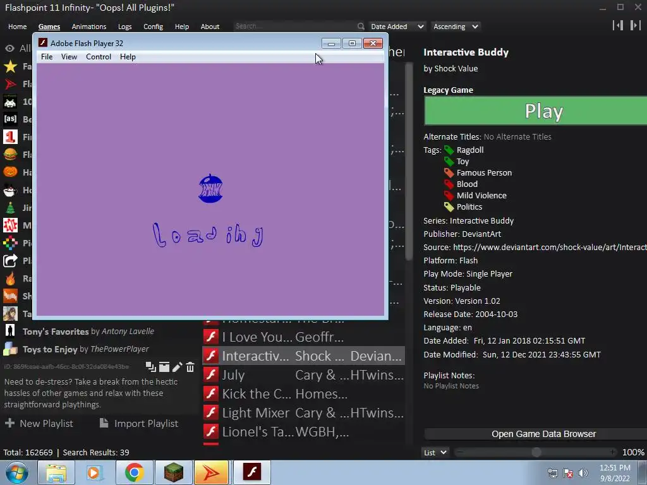
Task: Open the About tab in Flashpoint
Action: (x=210, y=27)
